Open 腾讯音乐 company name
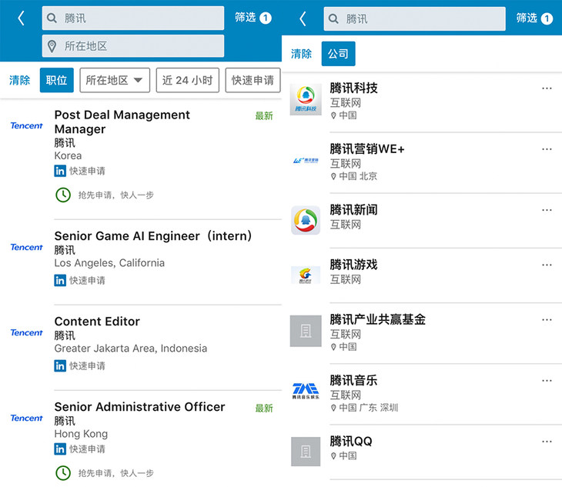 click(x=354, y=380)
